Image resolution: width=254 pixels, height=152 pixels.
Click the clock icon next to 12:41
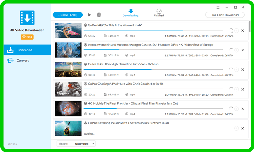point(85,56)
